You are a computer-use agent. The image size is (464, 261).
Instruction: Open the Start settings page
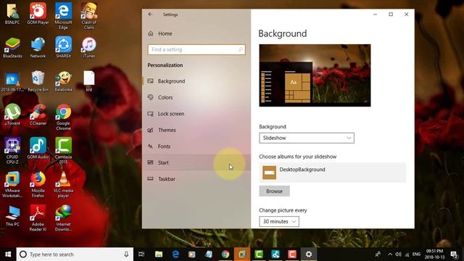tap(196, 162)
